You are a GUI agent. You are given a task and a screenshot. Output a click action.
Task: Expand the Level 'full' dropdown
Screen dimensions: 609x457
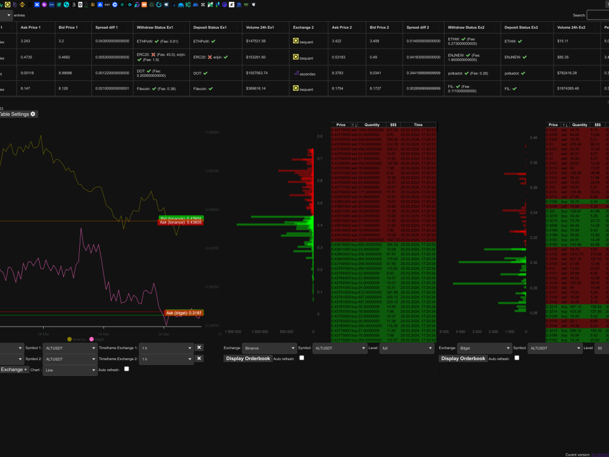(x=407, y=348)
